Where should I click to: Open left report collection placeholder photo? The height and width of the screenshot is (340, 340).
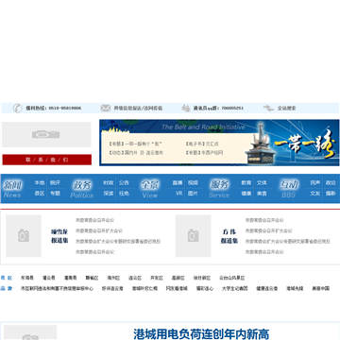(x=24, y=236)
